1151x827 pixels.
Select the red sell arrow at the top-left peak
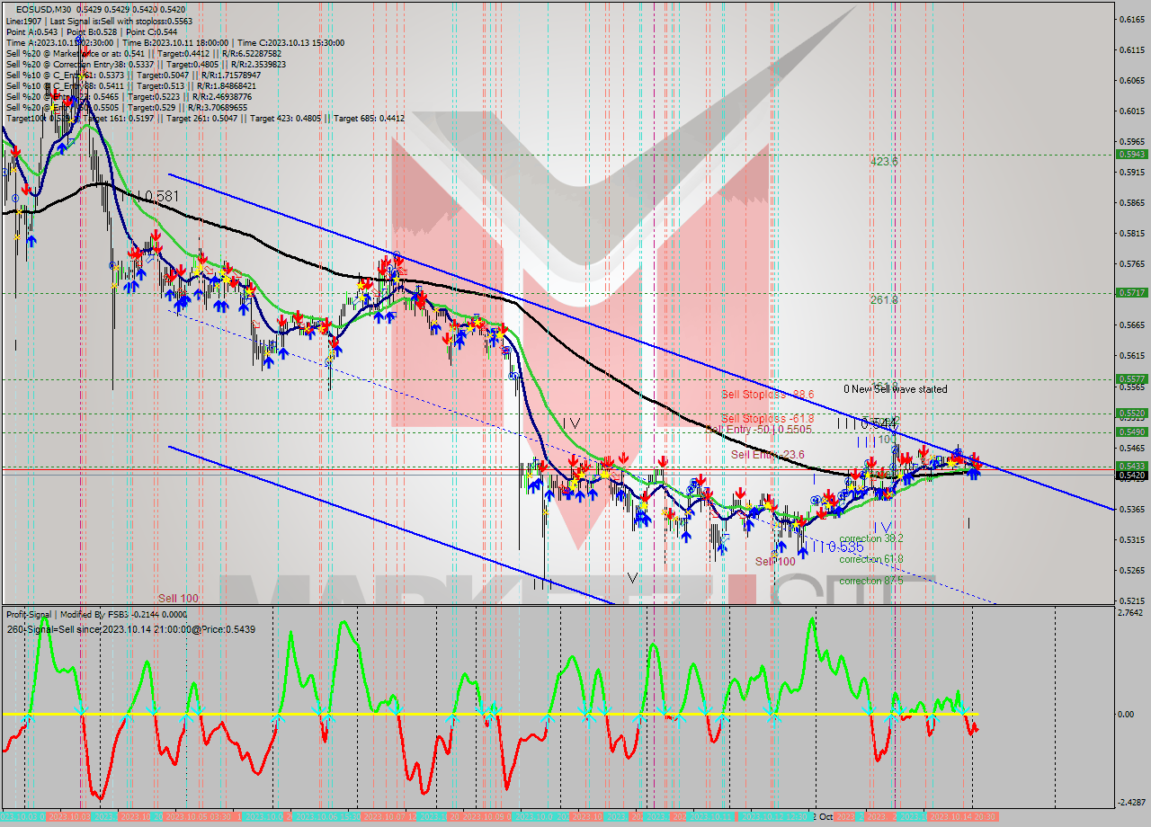point(16,151)
